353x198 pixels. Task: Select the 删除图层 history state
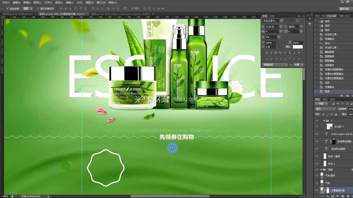point(333,52)
